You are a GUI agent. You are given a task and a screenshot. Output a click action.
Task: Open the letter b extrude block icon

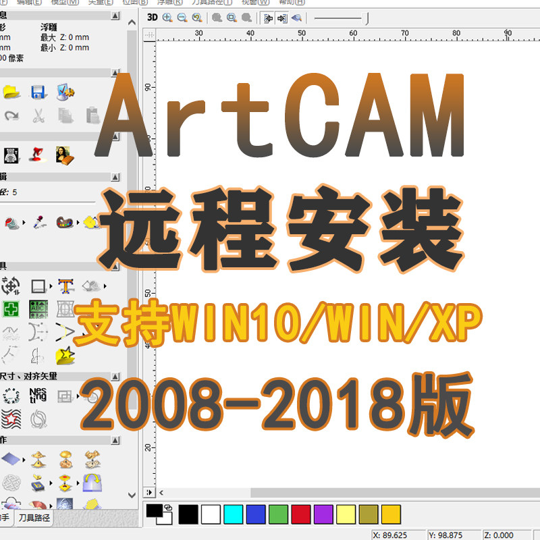click(38, 483)
